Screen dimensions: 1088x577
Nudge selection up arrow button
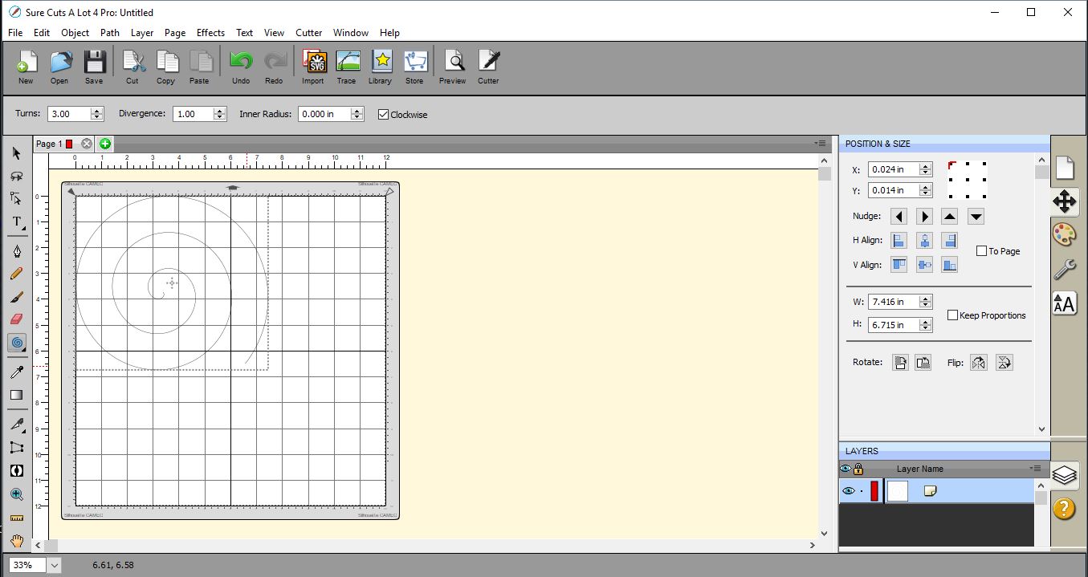point(950,217)
